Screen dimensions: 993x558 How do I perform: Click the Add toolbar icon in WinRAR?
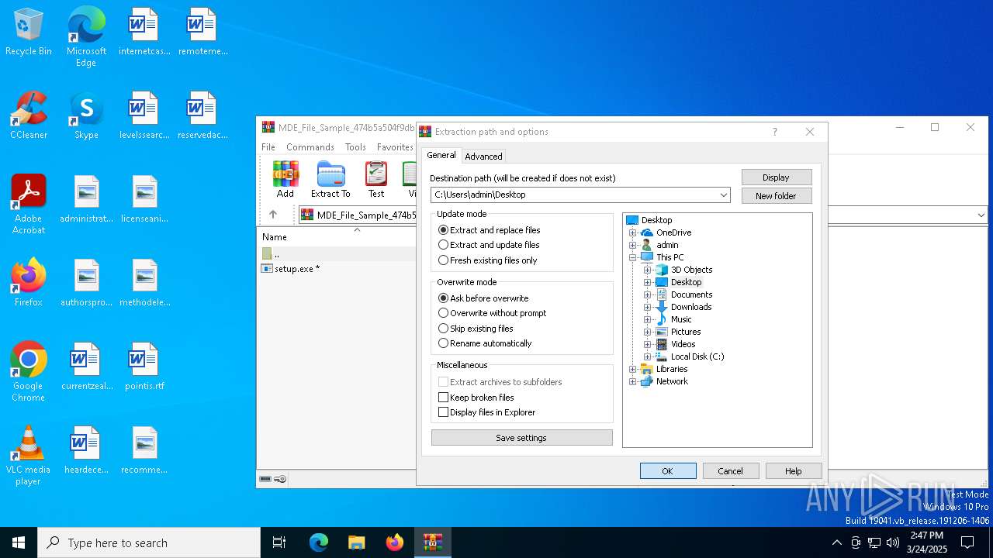(285, 180)
